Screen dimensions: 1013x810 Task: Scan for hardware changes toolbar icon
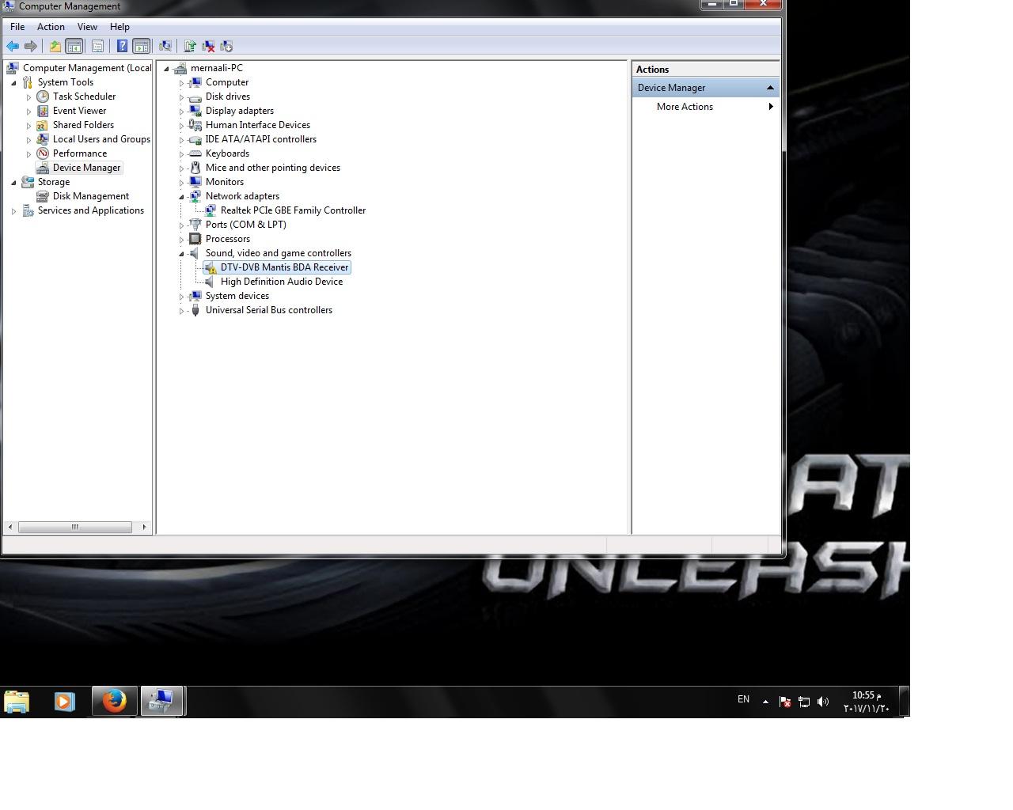(165, 46)
